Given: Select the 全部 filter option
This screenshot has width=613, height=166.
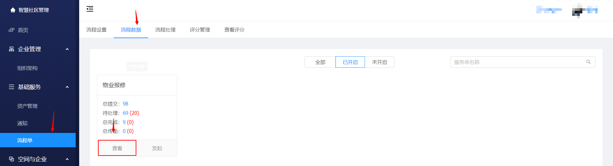Looking at the screenshot, I should click(320, 62).
